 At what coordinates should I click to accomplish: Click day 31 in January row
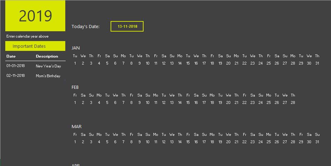(x=317, y=63)
